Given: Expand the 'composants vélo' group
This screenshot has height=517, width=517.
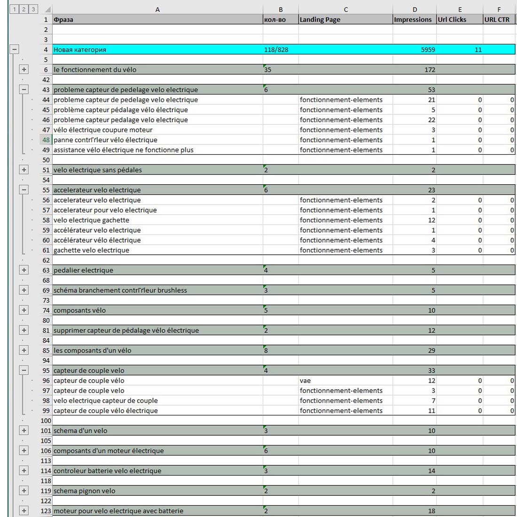Looking at the screenshot, I should click(24, 310).
